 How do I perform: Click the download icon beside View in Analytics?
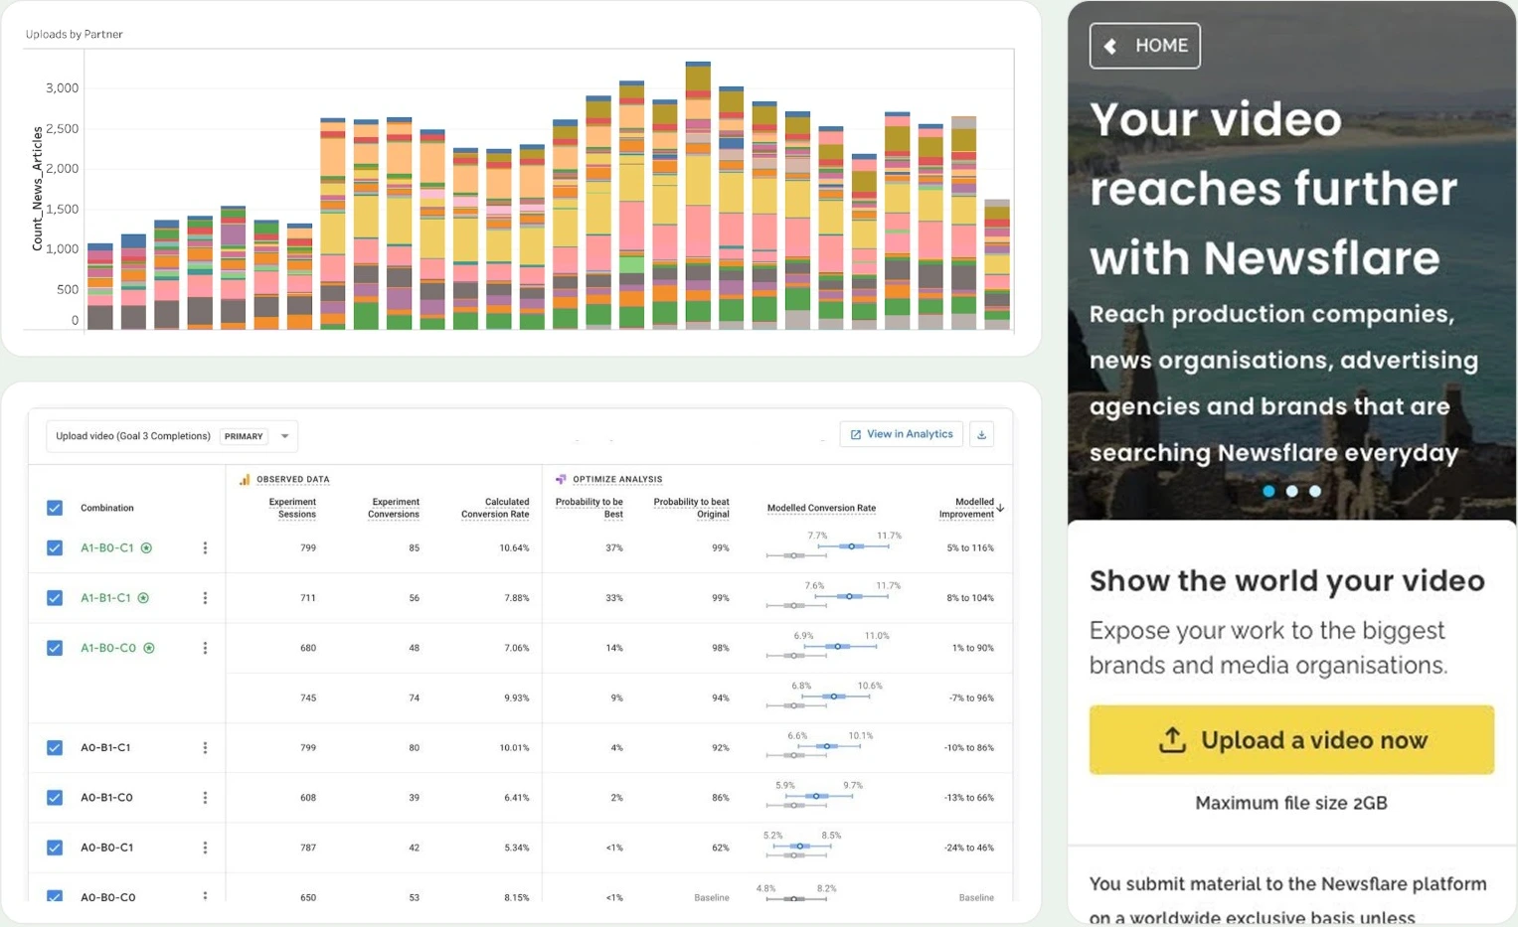[x=981, y=434]
